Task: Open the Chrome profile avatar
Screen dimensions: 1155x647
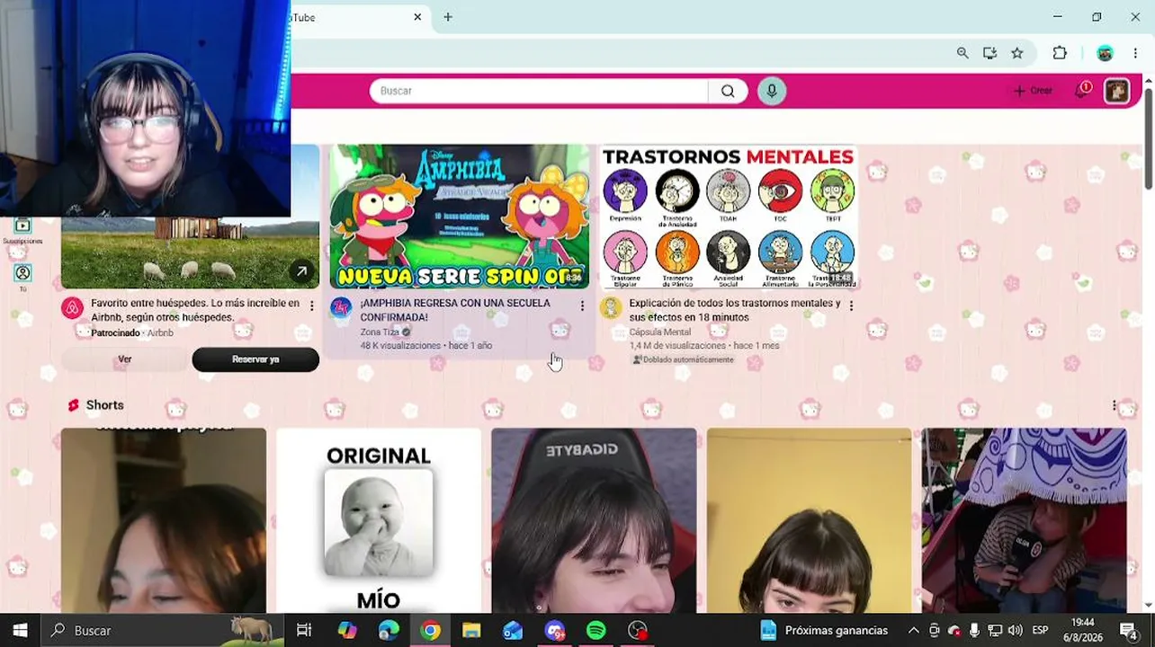Action: pos(1106,53)
